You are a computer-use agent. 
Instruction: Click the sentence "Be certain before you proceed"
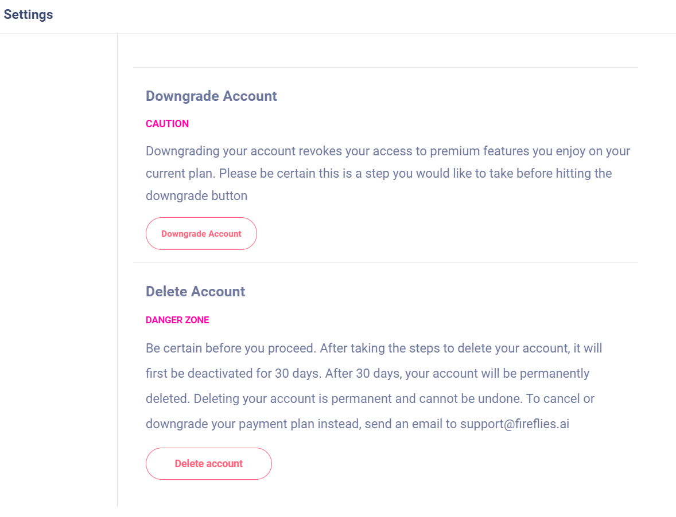[x=230, y=348]
